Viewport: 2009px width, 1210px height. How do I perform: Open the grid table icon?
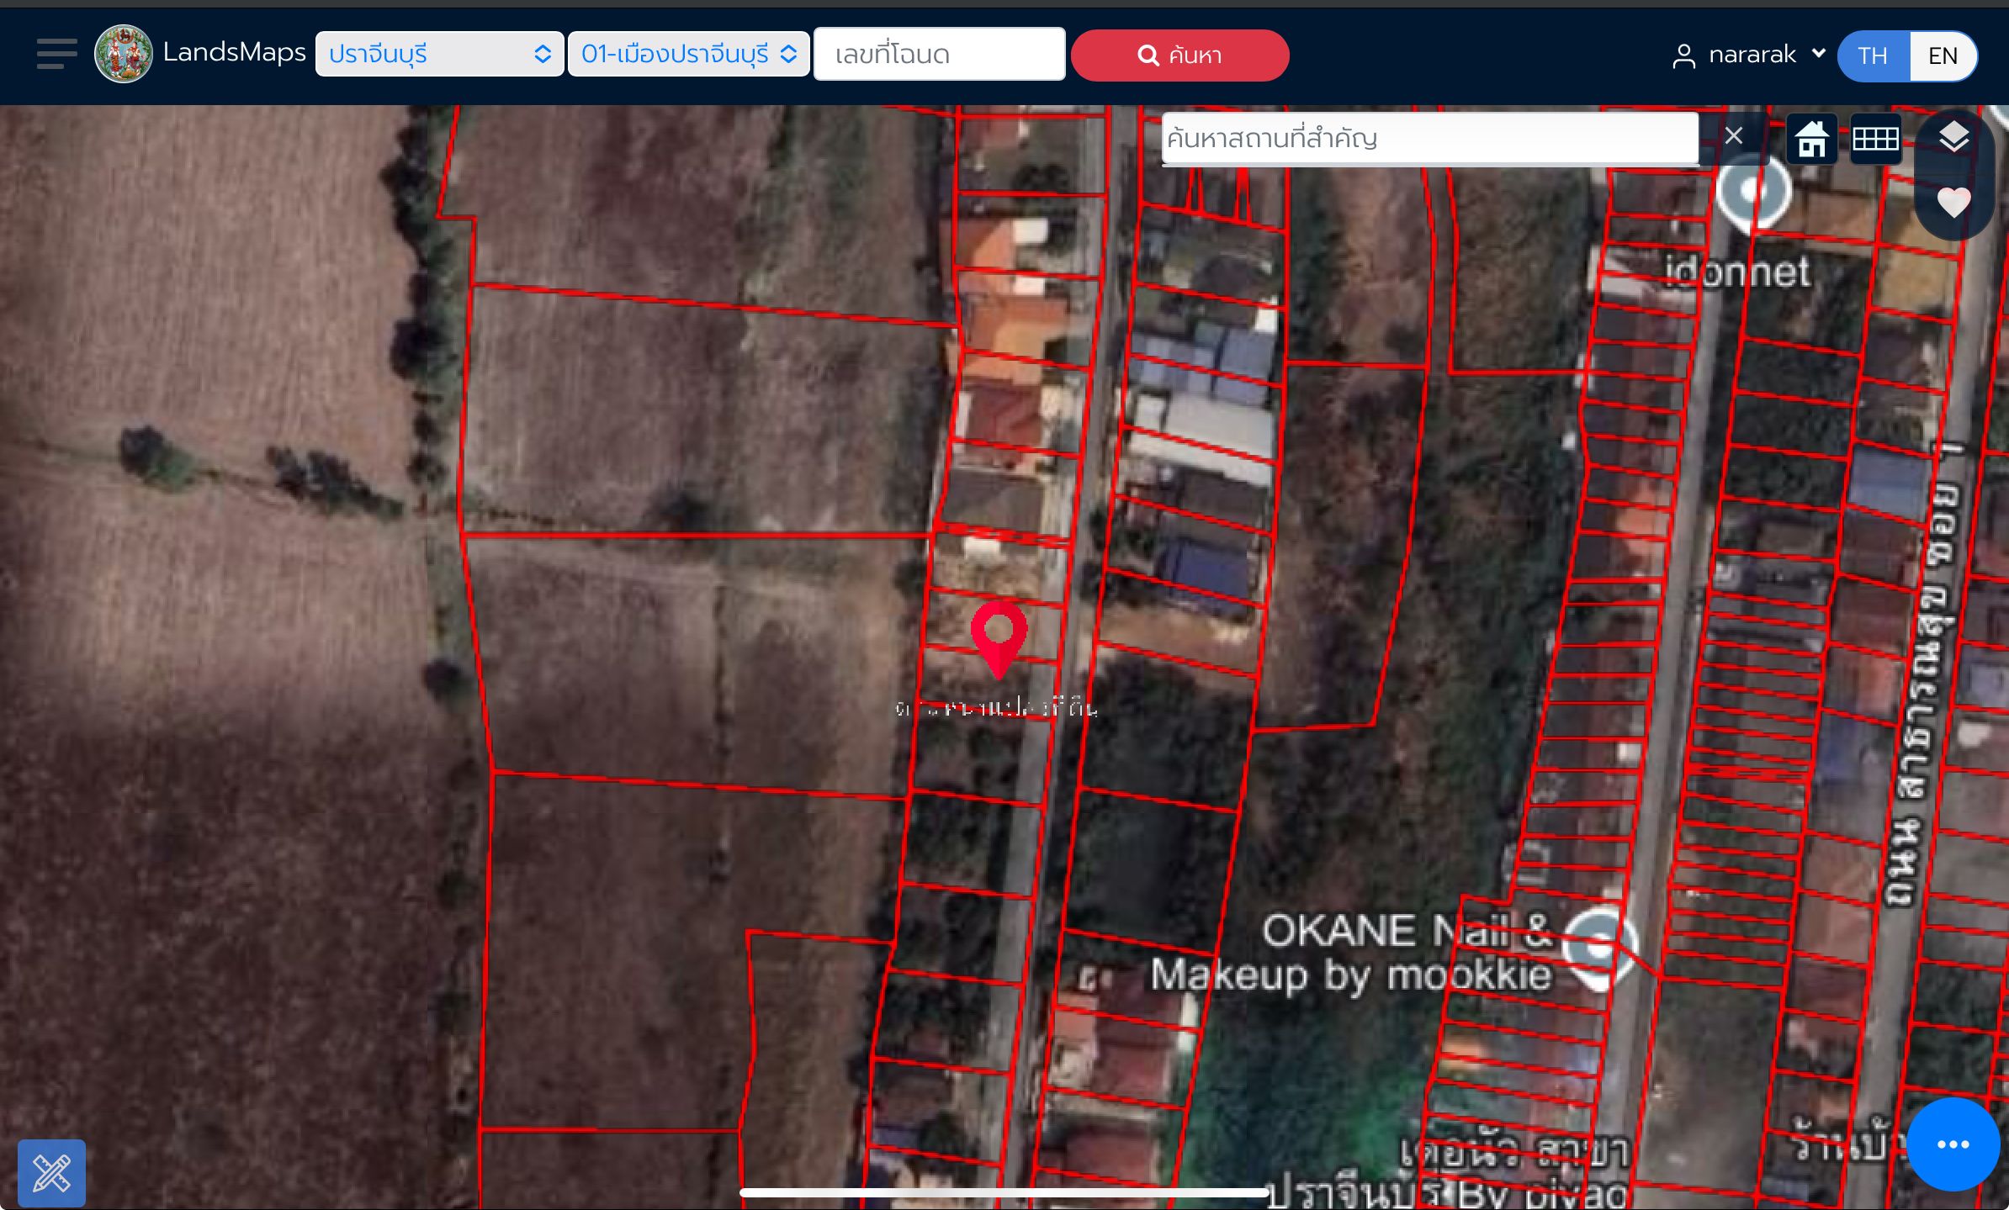1875,139
